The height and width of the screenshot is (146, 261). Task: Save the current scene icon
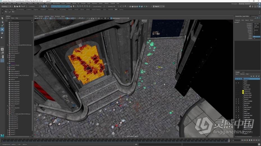coord(19,6)
